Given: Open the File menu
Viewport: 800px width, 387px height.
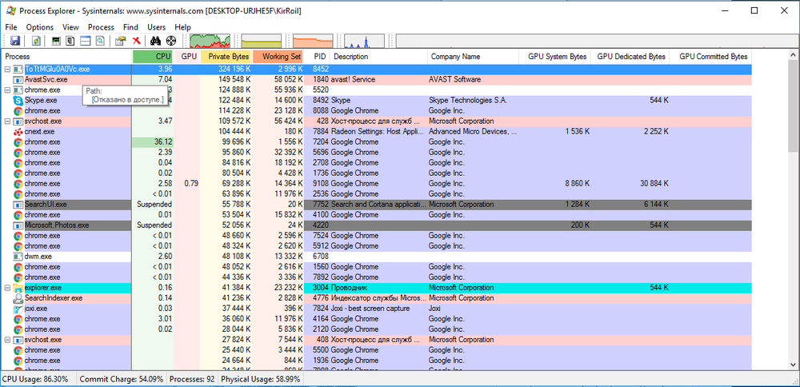Looking at the screenshot, I should [10, 27].
